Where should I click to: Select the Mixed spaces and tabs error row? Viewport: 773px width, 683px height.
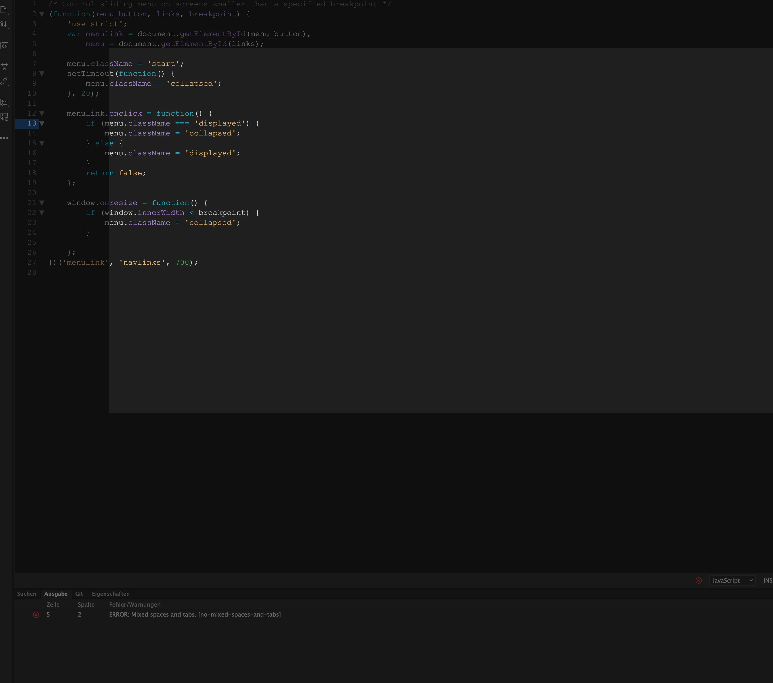click(x=195, y=614)
